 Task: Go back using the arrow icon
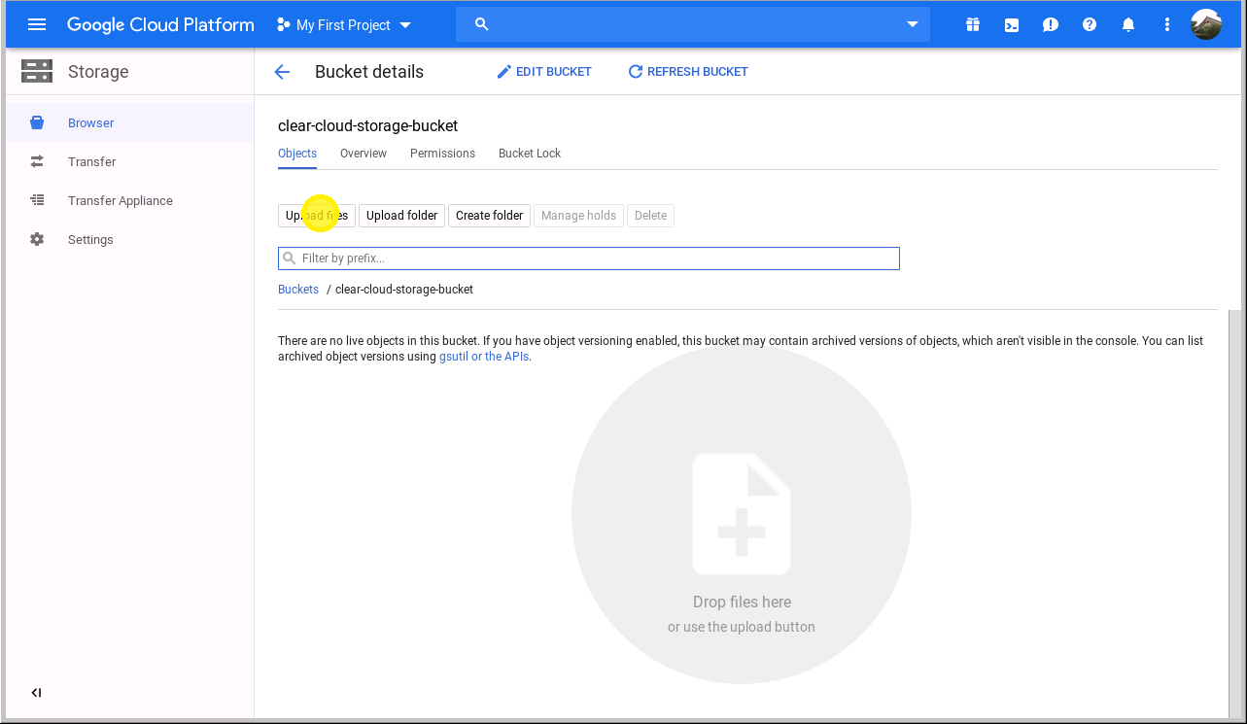(282, 71)
